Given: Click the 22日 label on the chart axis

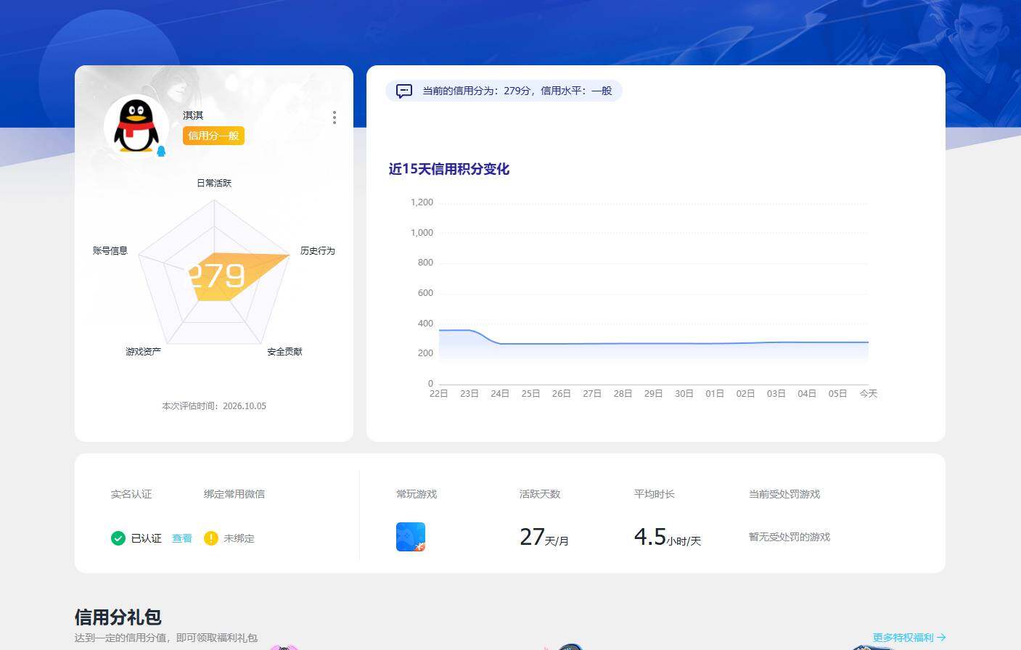Looking at the screenshot, I should click(439, 394).
